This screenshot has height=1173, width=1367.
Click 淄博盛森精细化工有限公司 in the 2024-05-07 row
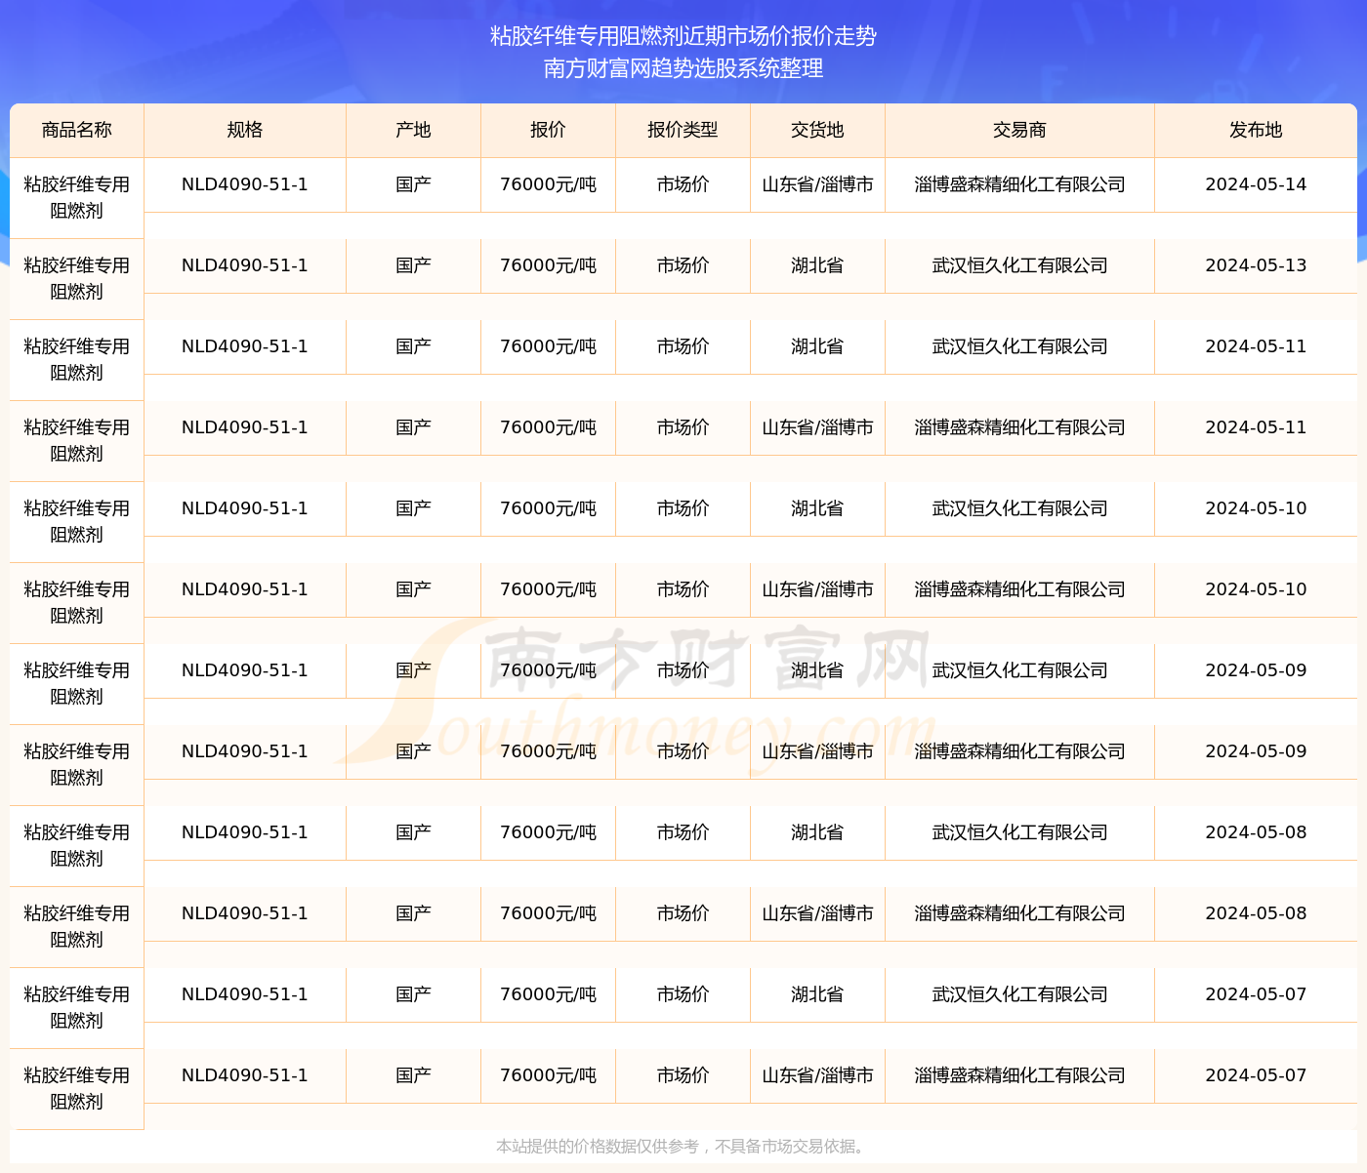(1020, 1075)
